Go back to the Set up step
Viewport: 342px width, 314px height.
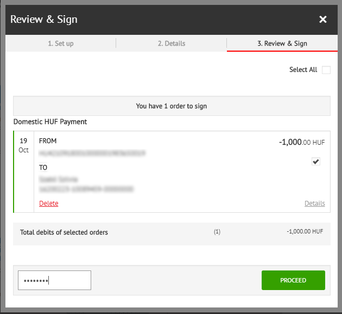(x=60, y=44)
